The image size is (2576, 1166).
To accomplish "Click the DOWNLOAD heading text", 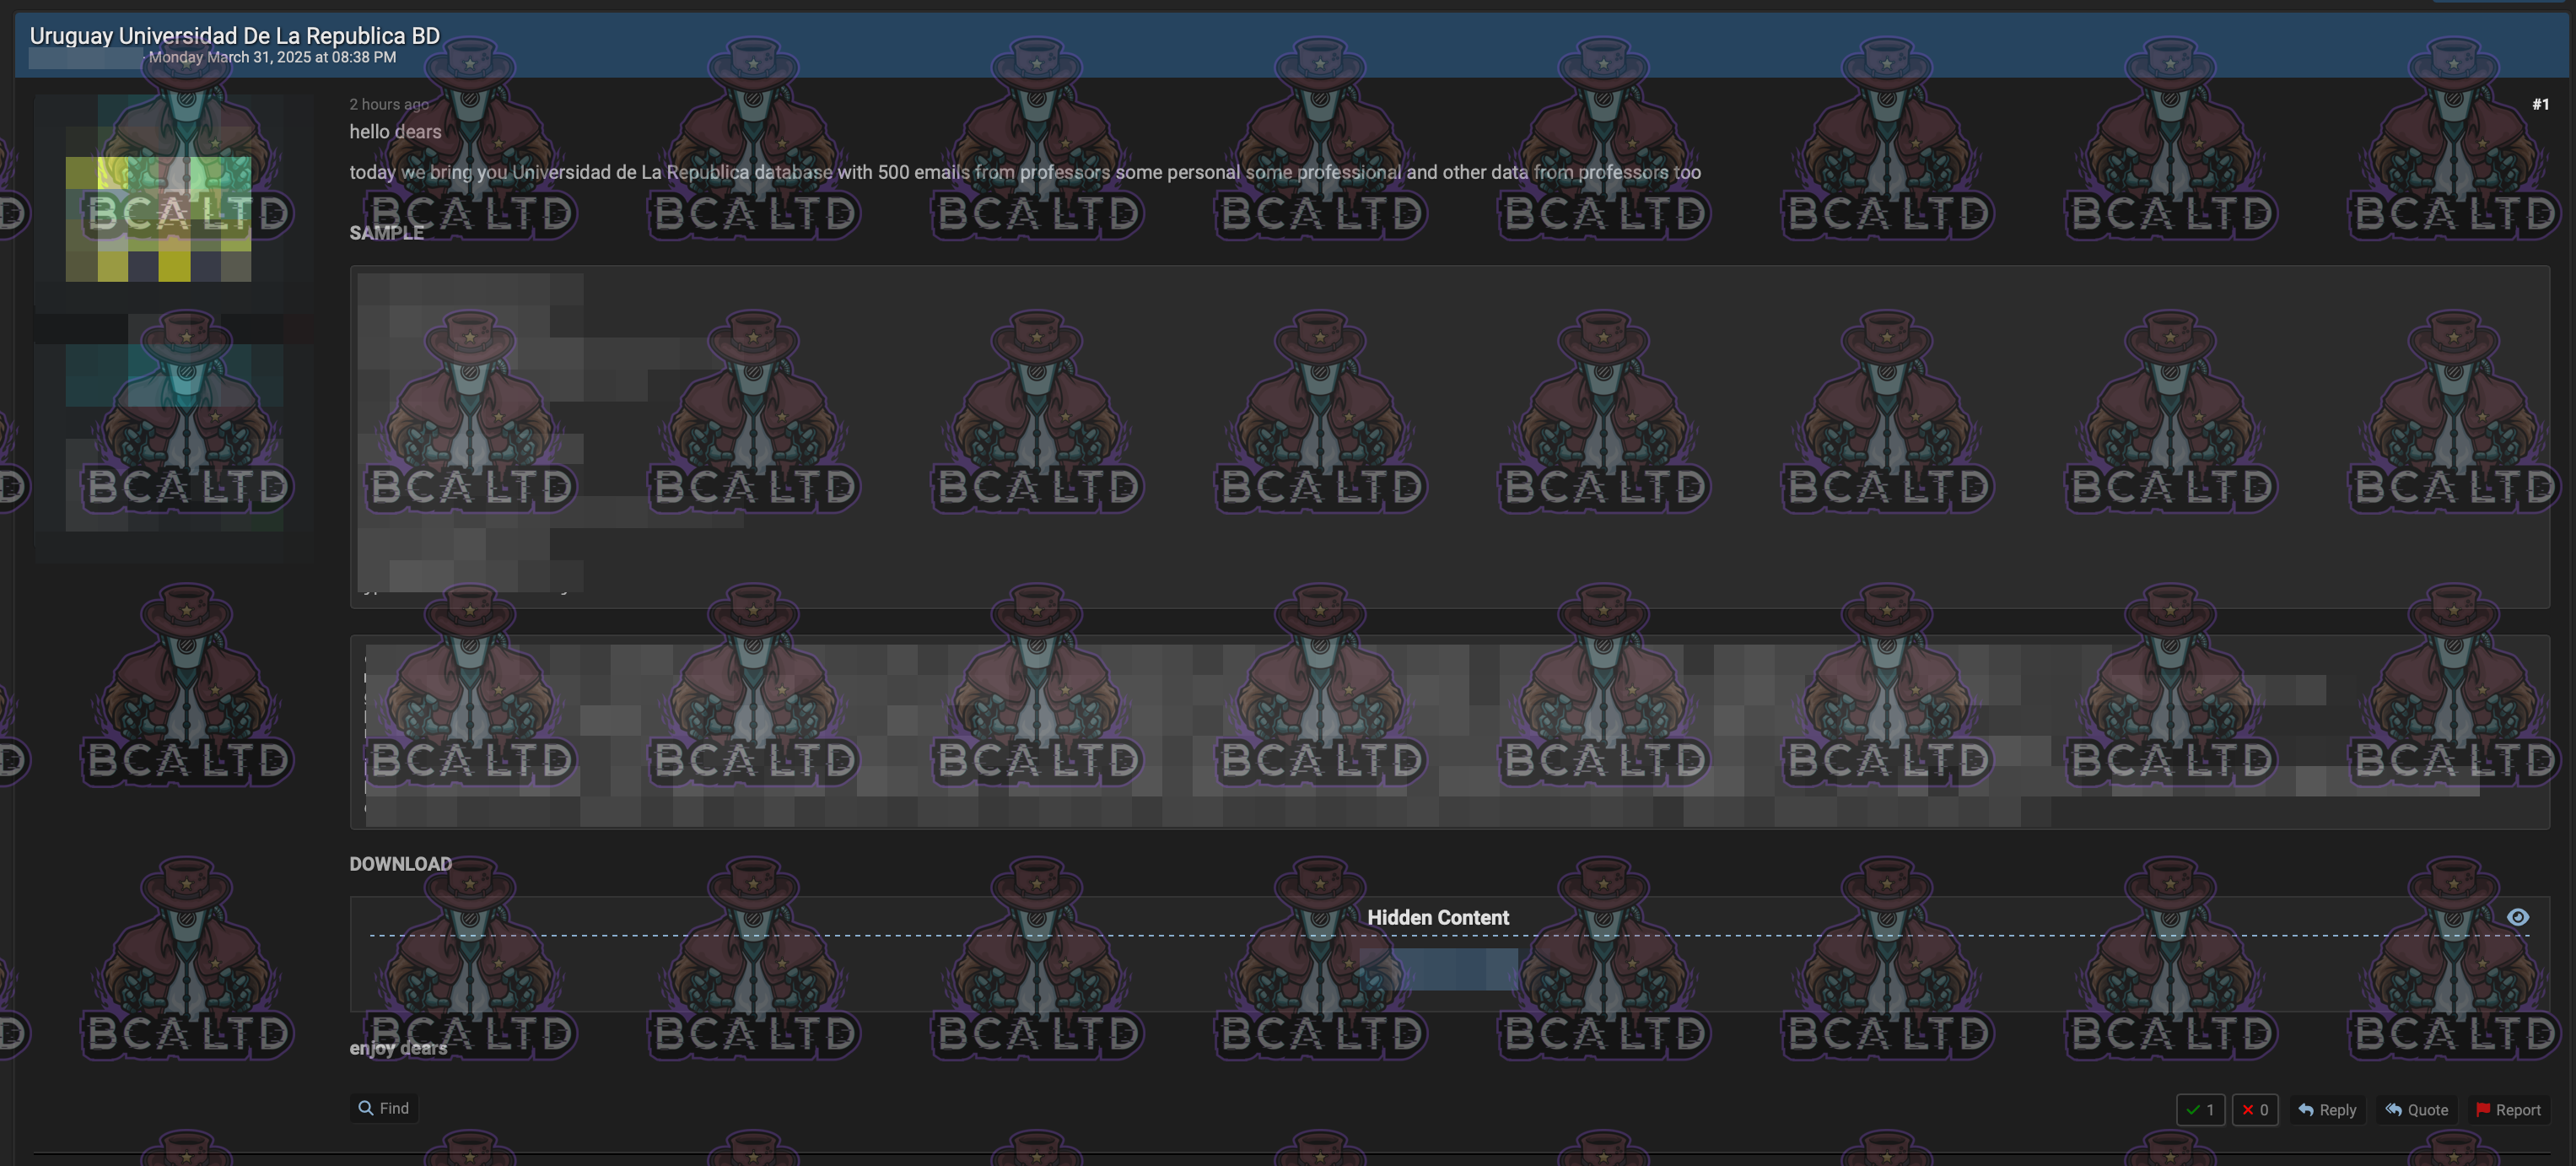I will pos(400,864).
